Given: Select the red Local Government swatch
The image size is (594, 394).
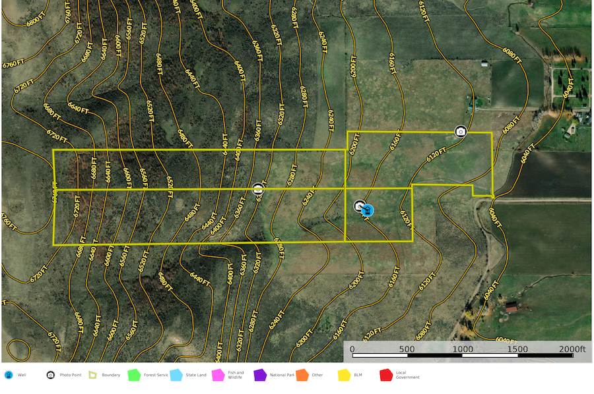Looking at the screenshot, I should click(386, 375).
